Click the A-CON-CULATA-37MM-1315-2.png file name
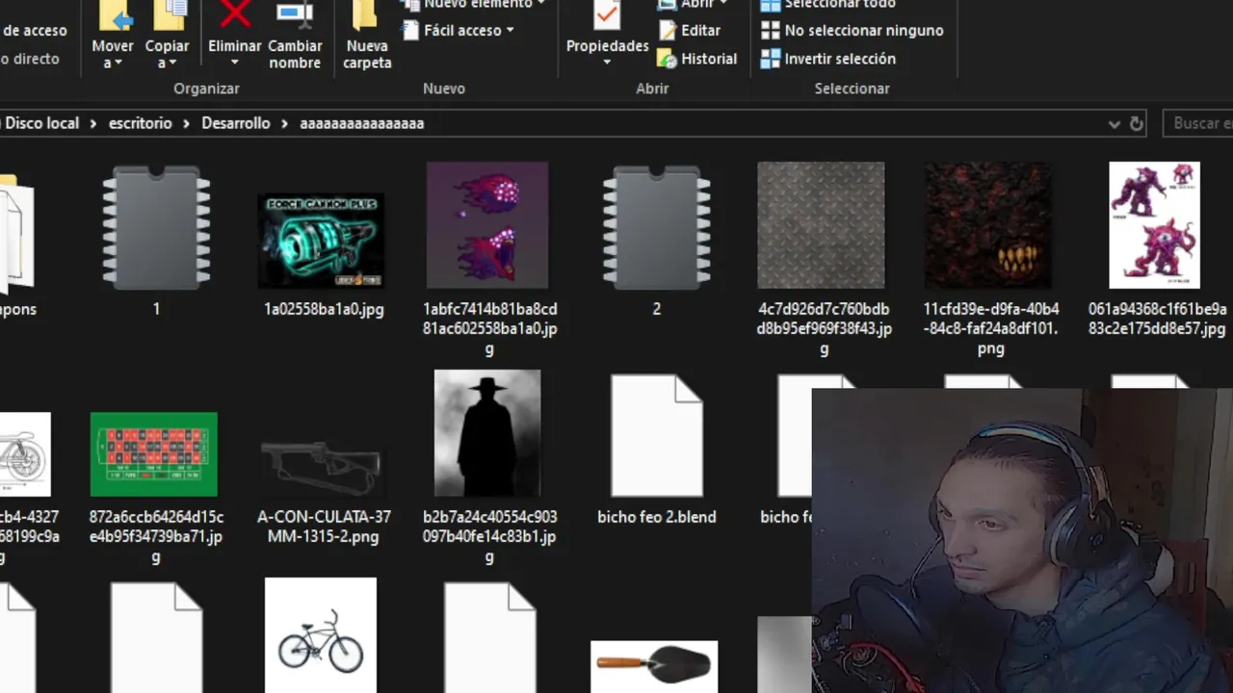This screenshot has height=693, width=1233. (x=324, y=526)
